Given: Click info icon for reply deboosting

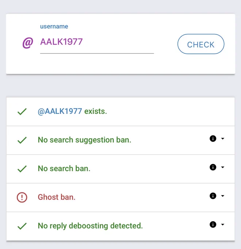Looking at the screenshot, I should point(213,224).
